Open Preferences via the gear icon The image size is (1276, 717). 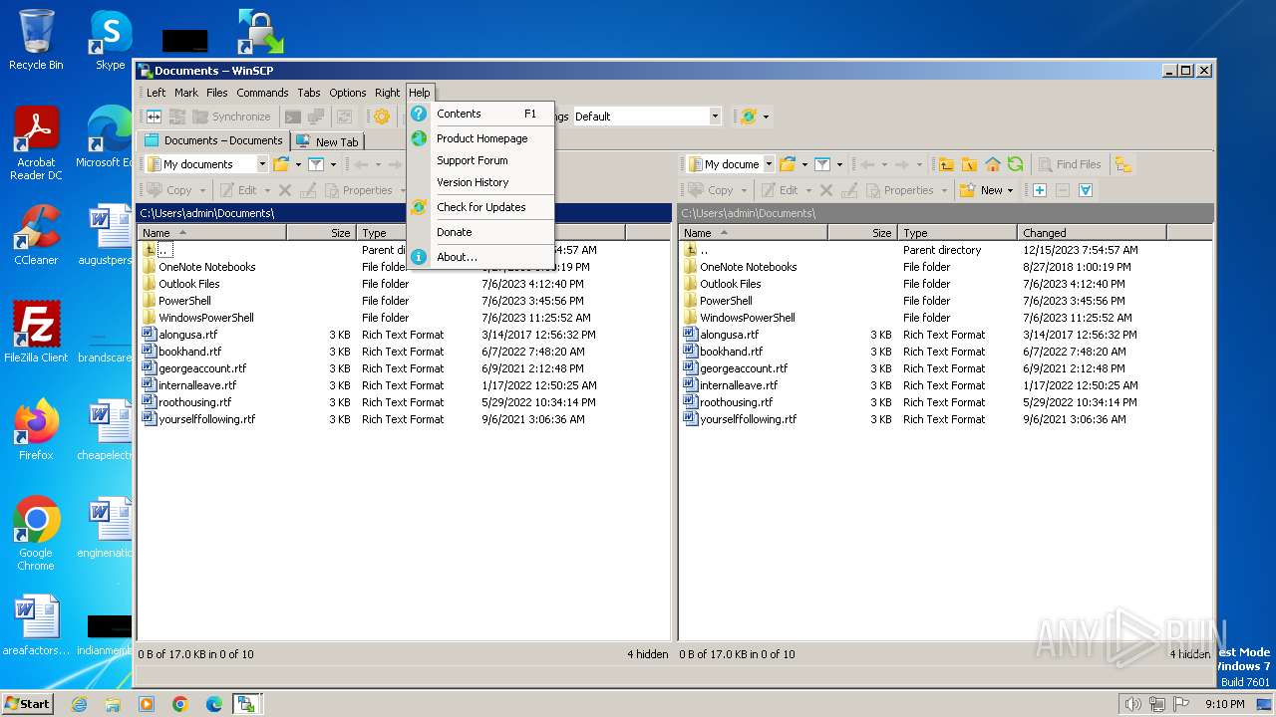381,117
